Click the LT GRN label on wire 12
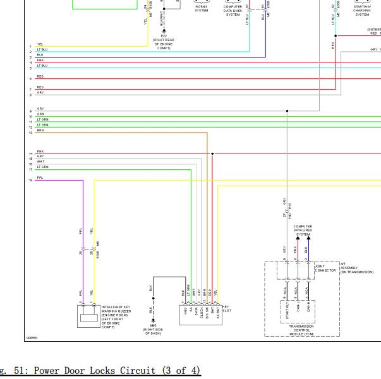The image size is (381, 379). coord(43,124)
